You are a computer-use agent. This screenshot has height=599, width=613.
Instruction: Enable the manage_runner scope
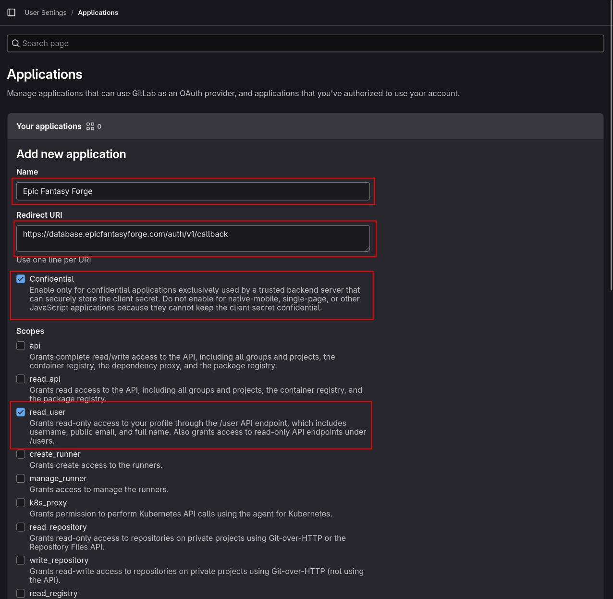[x=21, y=478]
